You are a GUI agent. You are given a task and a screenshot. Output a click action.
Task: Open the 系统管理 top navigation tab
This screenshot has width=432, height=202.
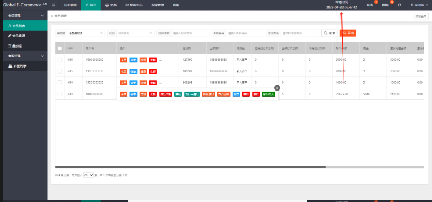[x=157, y=5]
